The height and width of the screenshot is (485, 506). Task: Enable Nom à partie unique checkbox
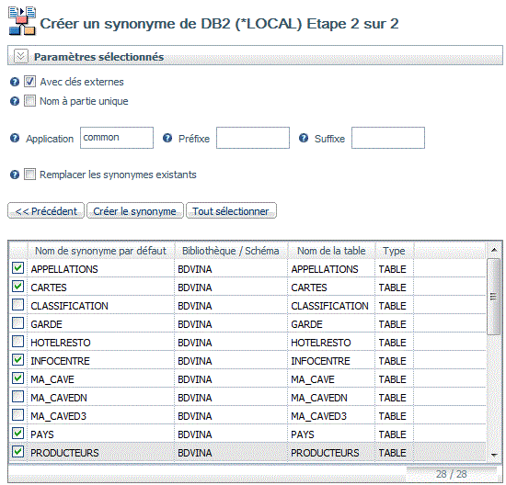click(29, 101)
